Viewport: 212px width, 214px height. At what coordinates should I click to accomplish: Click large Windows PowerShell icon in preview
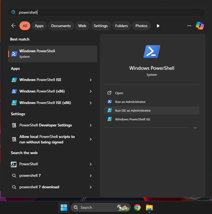(x=152, y=51)
